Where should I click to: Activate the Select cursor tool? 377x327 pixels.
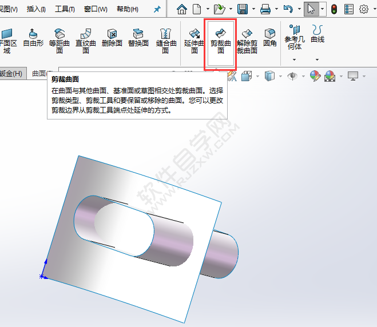pyautogui.click(x=311, y=9)
